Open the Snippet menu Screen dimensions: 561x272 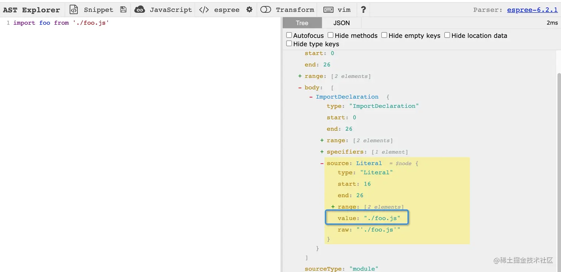coord(98,10)
